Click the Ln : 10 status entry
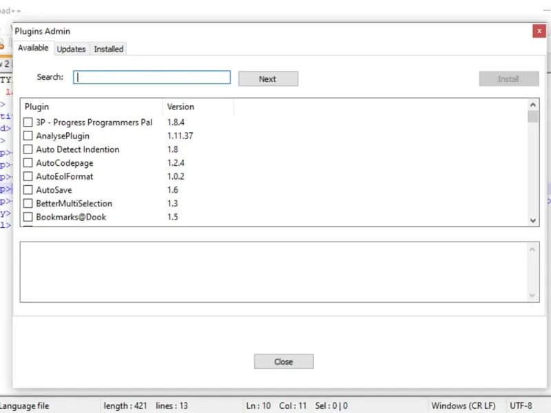This screenshot has width=551, height=413. click(x=258, y=406)
